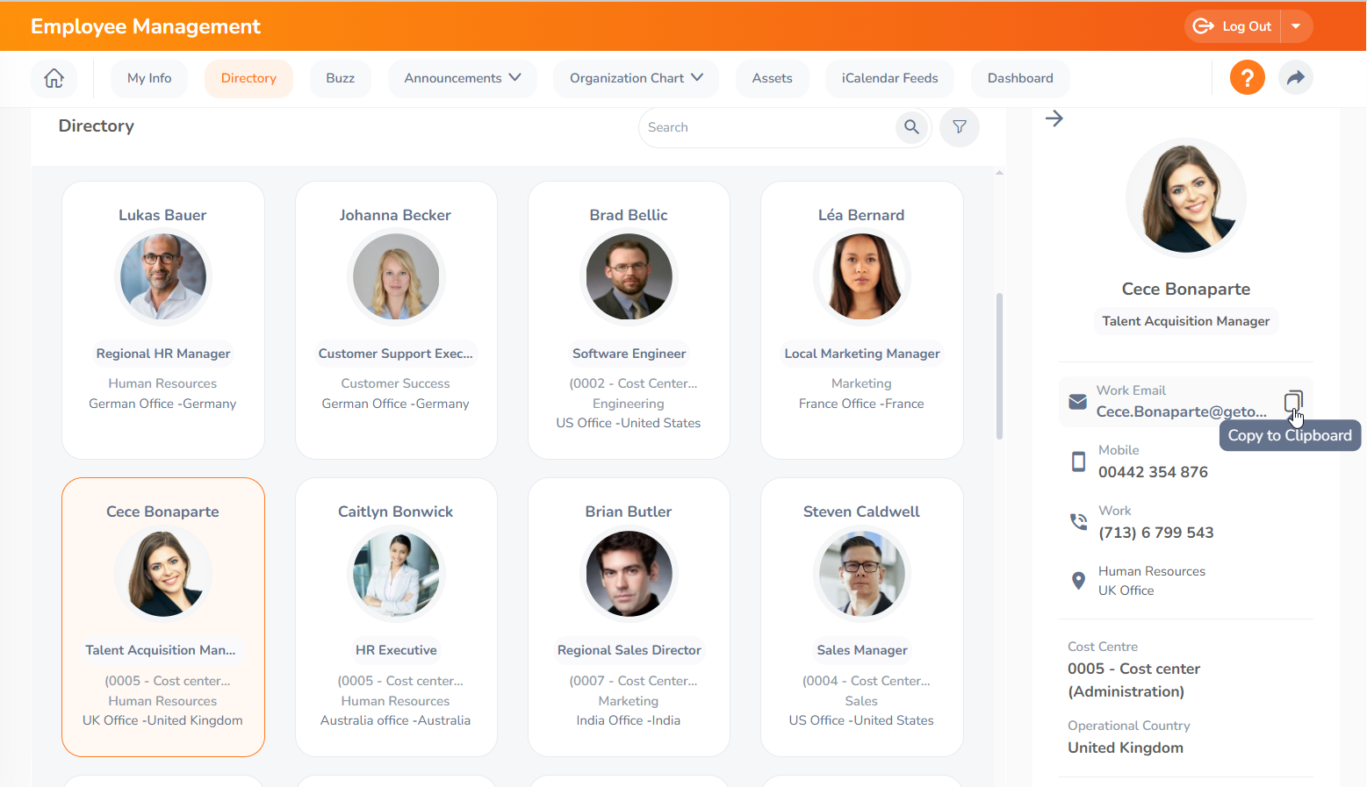Click 'United Kingdom' operational country value
The height and width of the screenshot is (787, 1367).
tap(1126, 748)
